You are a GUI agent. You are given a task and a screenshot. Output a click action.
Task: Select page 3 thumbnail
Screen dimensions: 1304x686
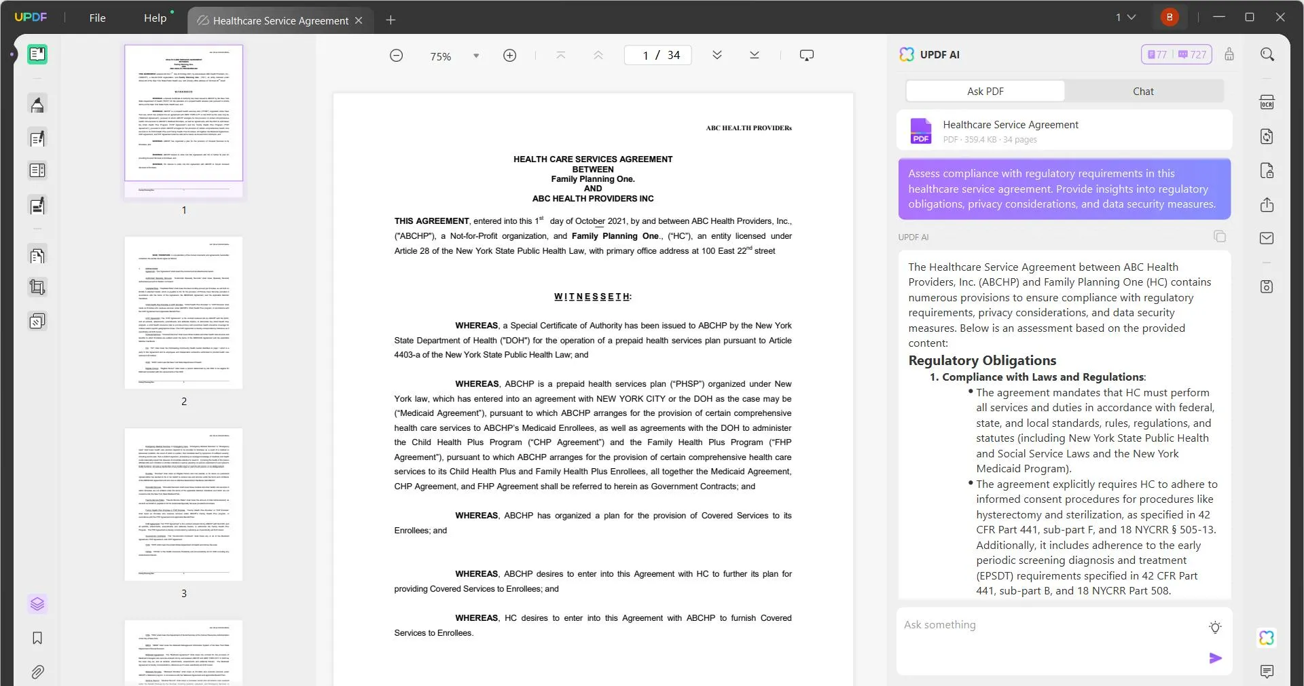click(183, 504)
